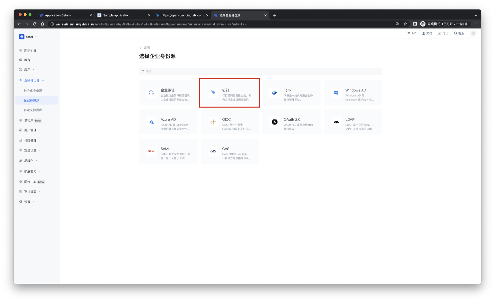Screen dimensions: 495x302
Task: Expand the 应用 sidebar menu
Action: click(x=28, y=70)
